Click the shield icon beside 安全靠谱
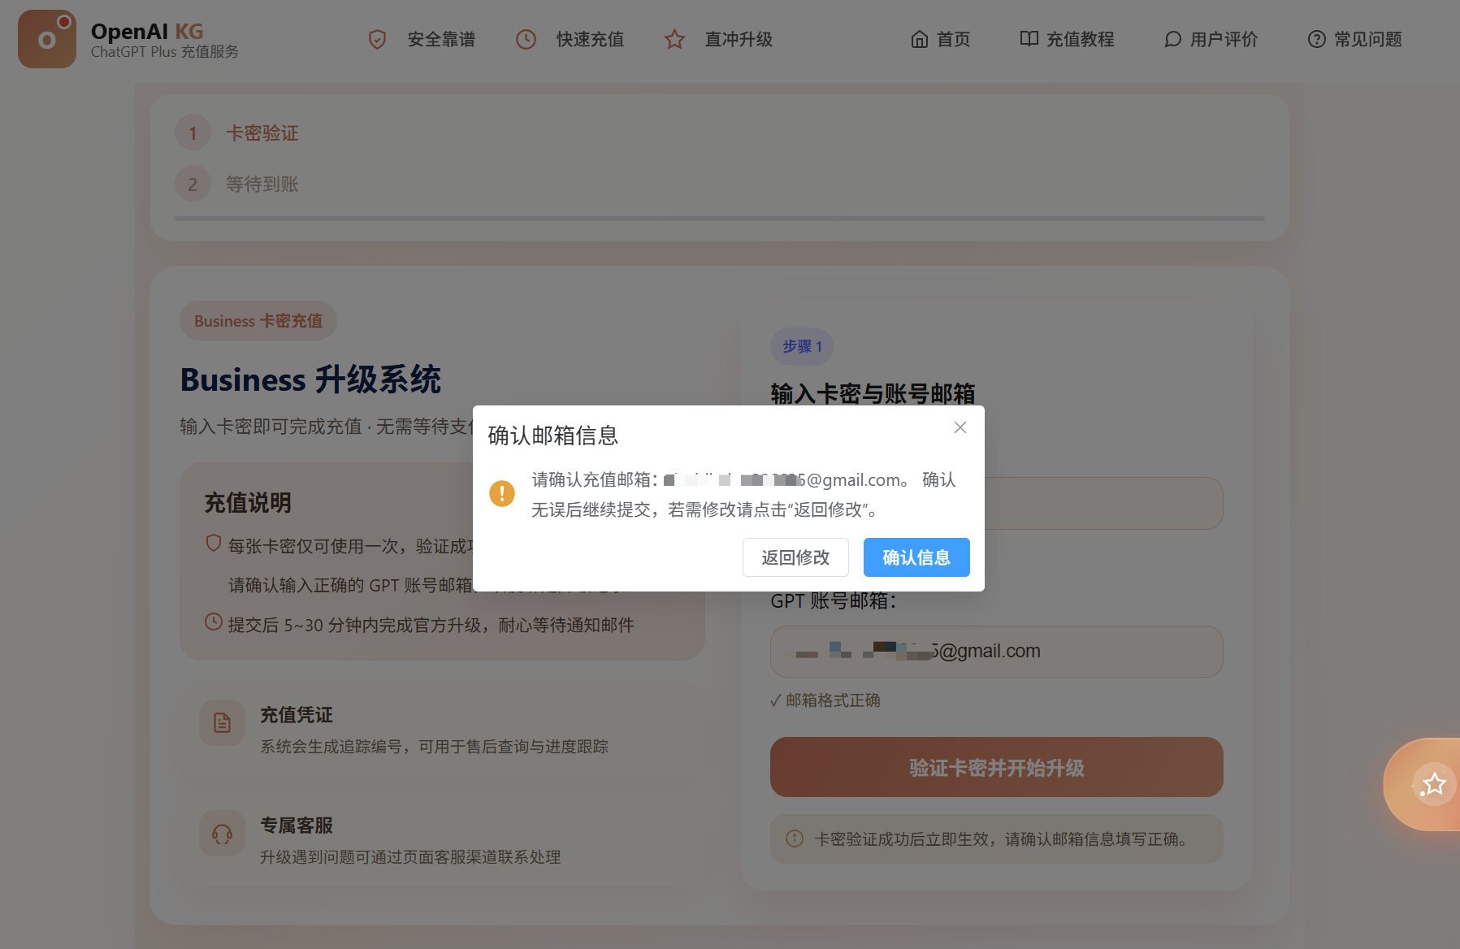The height and width of the screenshot is (949, 1460). pyautogui.click(x=377, y=39)
